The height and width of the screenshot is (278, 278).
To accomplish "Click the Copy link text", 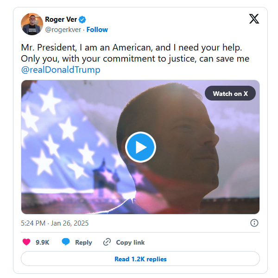I will (x=130, y=242).
